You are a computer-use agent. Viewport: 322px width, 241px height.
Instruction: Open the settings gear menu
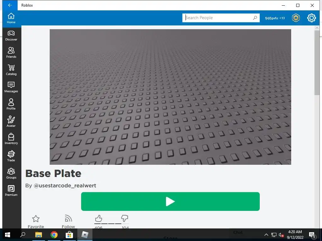[x=312, y=18]
